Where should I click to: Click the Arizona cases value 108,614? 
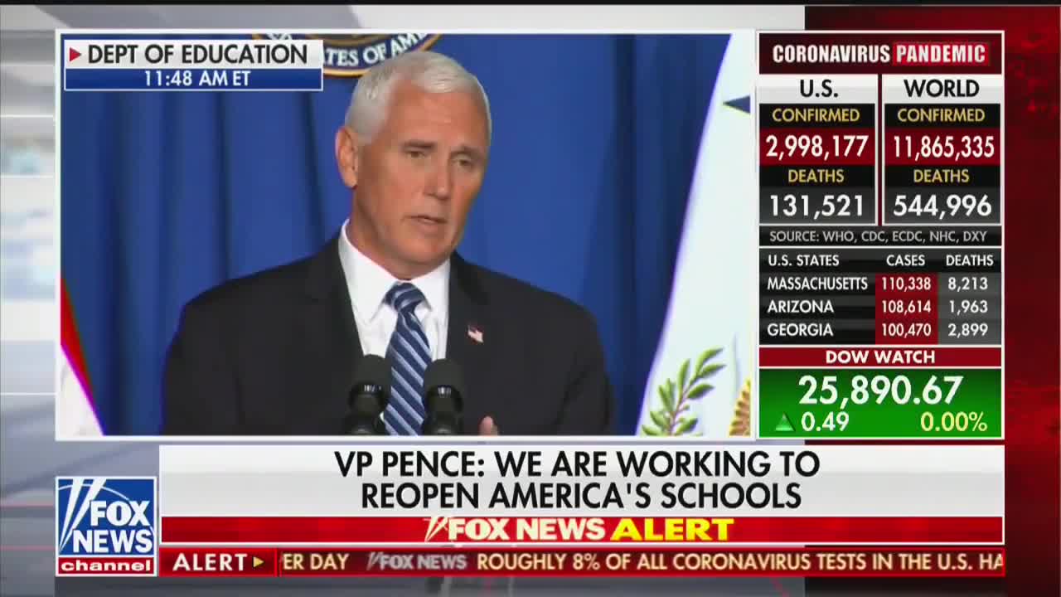[906, 307]
